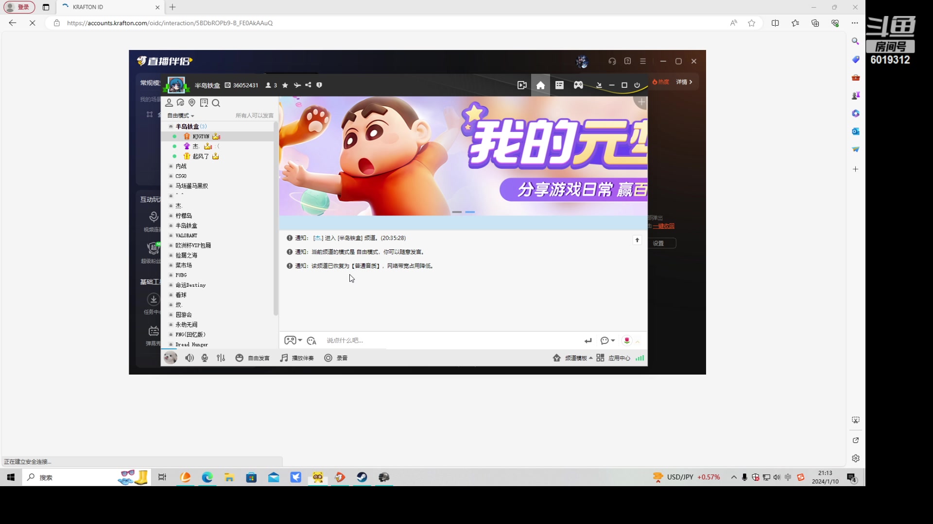Mute the speaker volume icon
The image size is (933, 524).
pos(190,358)
